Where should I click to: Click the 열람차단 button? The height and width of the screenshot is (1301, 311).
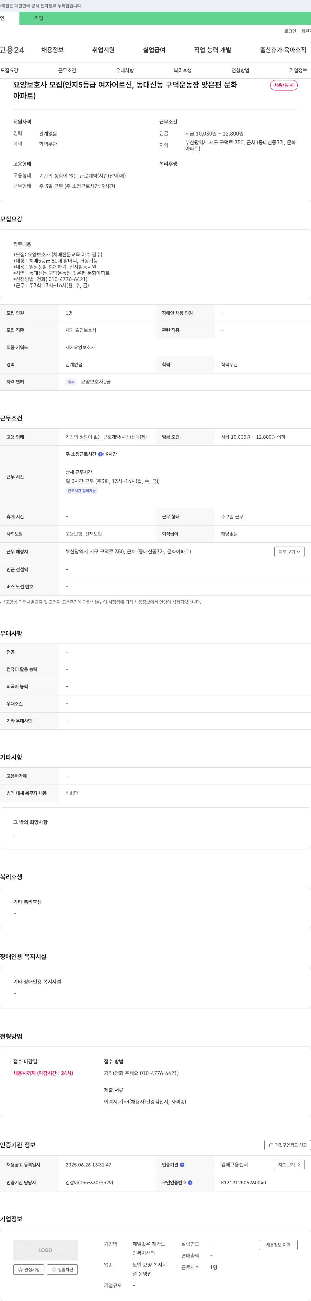point(63,1269)
